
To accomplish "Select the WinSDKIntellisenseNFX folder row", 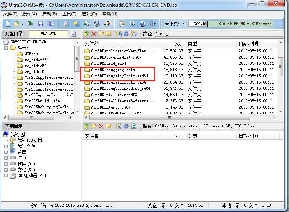I will click(x=179, y=95).
